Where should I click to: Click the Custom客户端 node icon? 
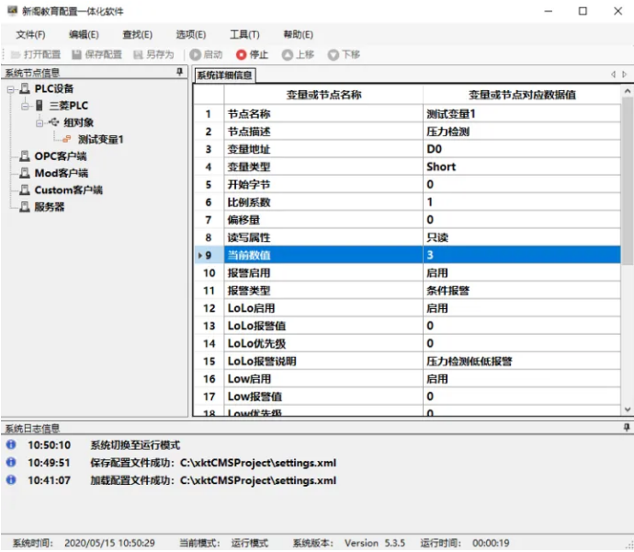coord(25,190)
